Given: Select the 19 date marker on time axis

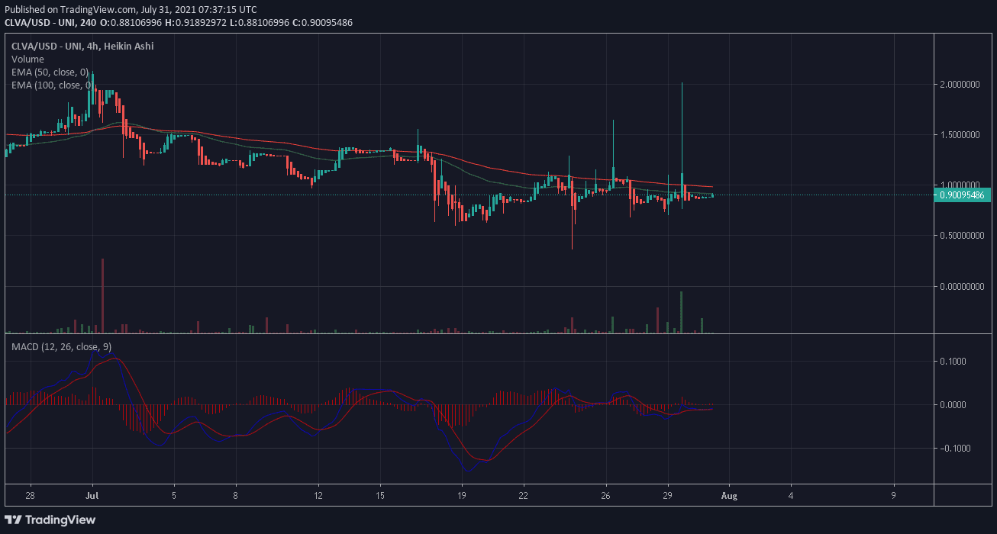Looking at the screenshot, I should click(462, 494).
